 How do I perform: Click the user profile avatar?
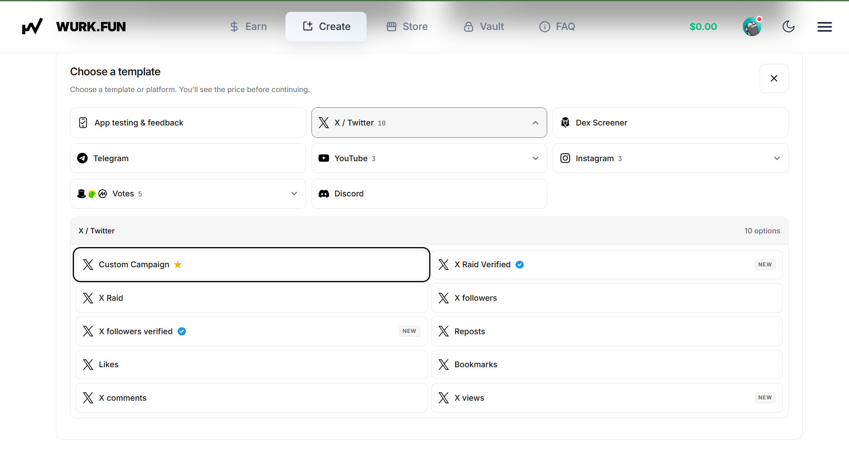point(752,27)
